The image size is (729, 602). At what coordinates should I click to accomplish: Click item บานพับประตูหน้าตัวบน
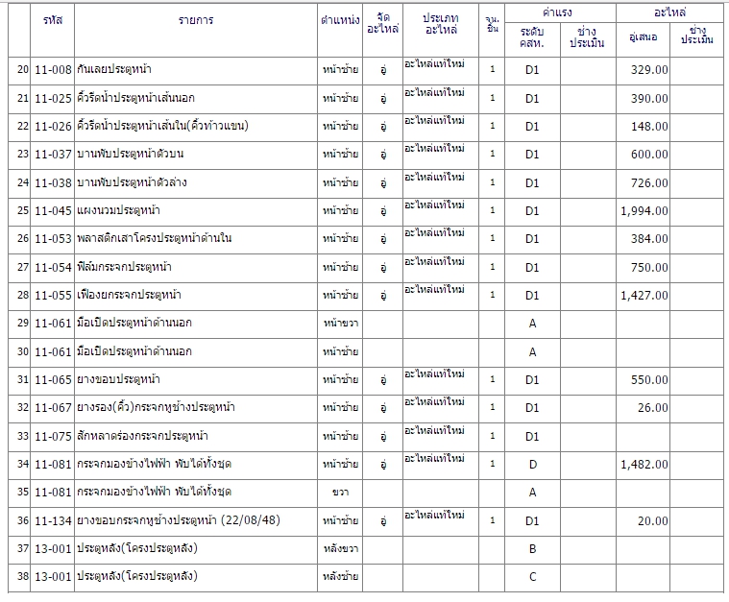pyautogui.click(x=131, y=154)
